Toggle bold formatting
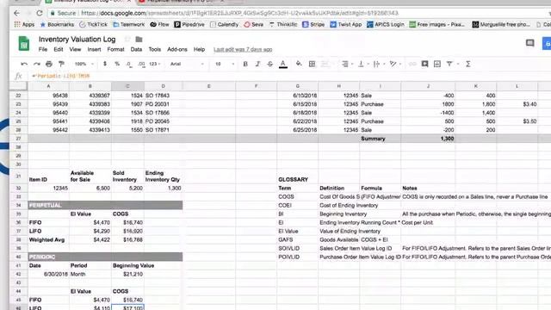551x310 pixels. click(245, 64)
